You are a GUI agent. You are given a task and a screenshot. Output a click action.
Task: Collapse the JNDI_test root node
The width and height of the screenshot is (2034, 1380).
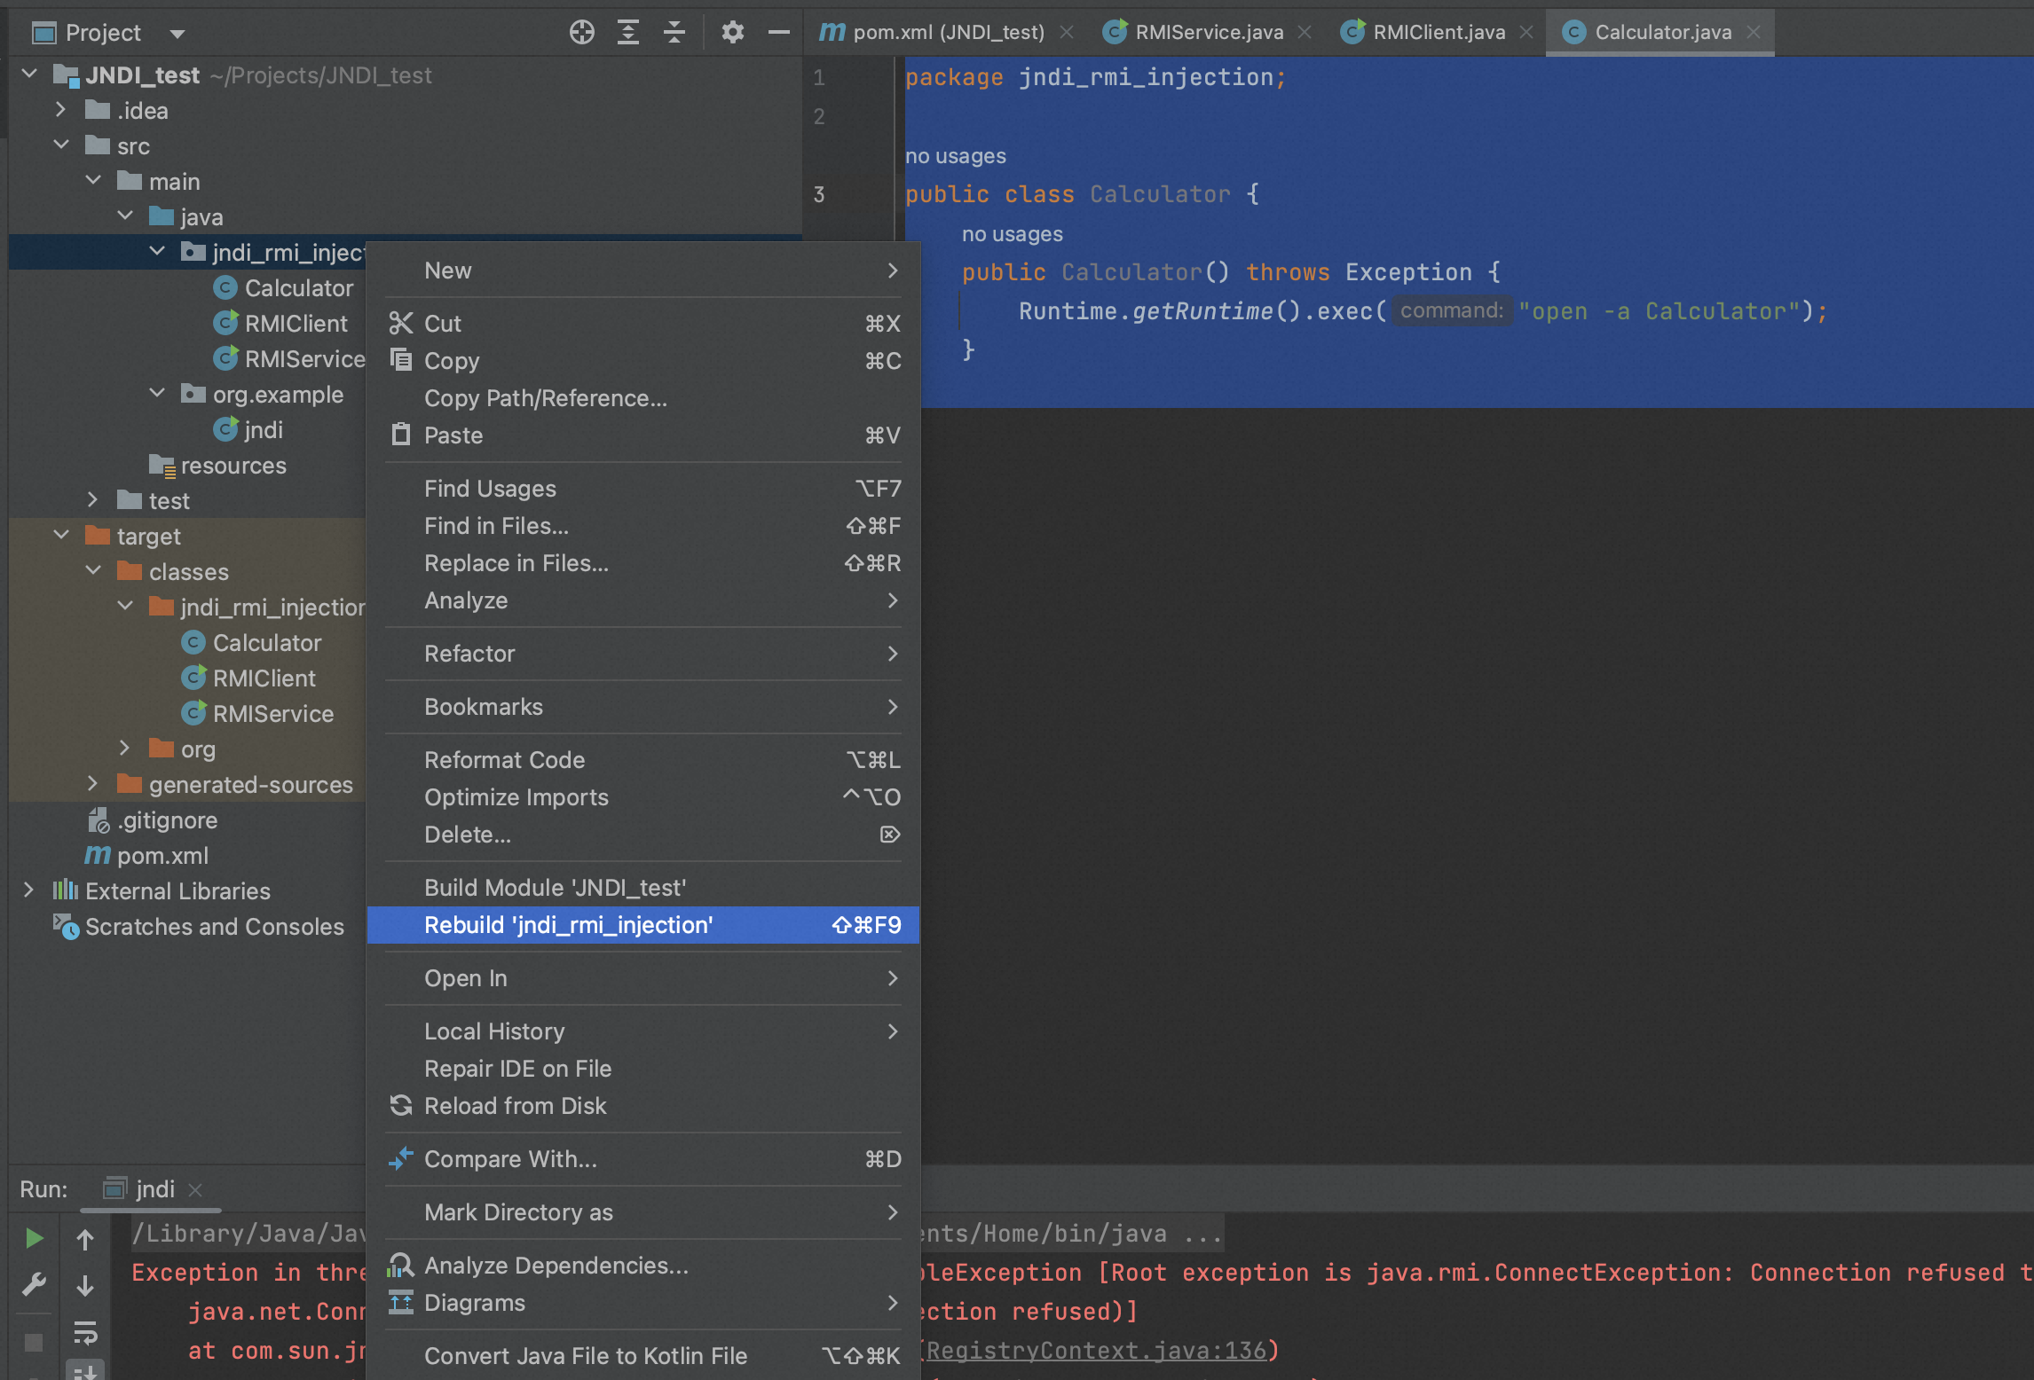point(29,74)
